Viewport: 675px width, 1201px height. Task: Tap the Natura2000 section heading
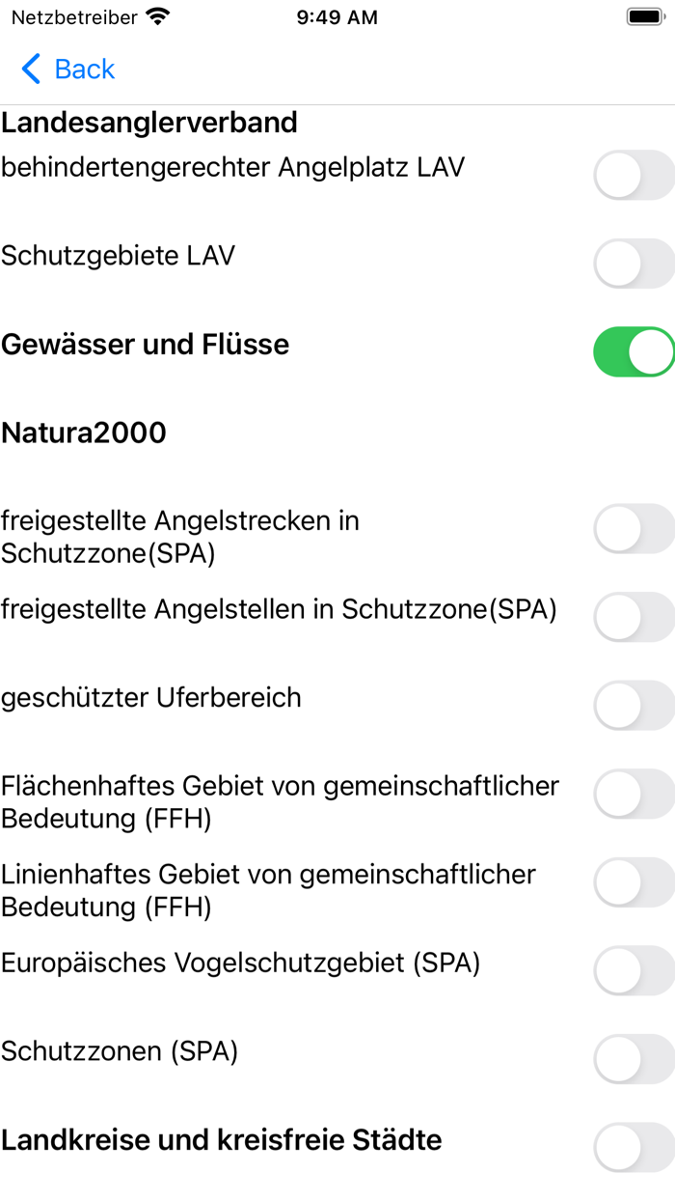(84, 433)
